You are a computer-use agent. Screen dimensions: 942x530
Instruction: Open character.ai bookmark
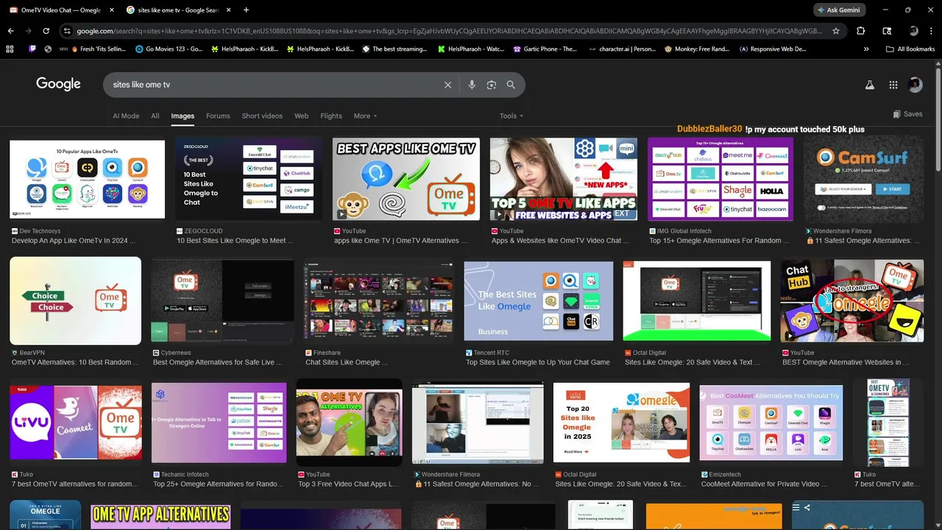[x=622, y=49]
